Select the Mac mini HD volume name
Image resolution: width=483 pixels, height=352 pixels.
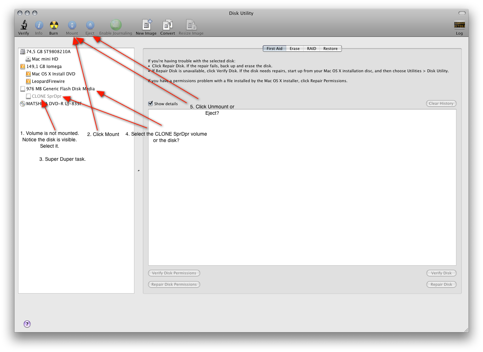coord(45,59)
